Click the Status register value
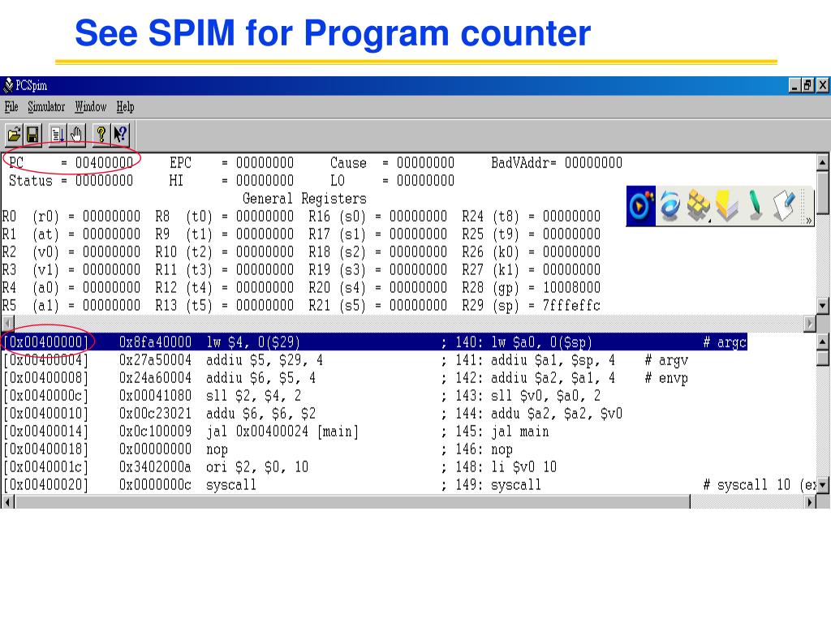The image size is (831, 623). pos(104,181)
